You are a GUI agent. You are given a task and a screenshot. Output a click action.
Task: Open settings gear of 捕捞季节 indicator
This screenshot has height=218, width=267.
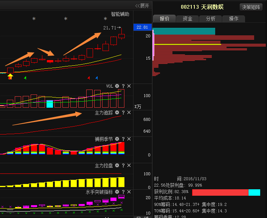(117, 139)
